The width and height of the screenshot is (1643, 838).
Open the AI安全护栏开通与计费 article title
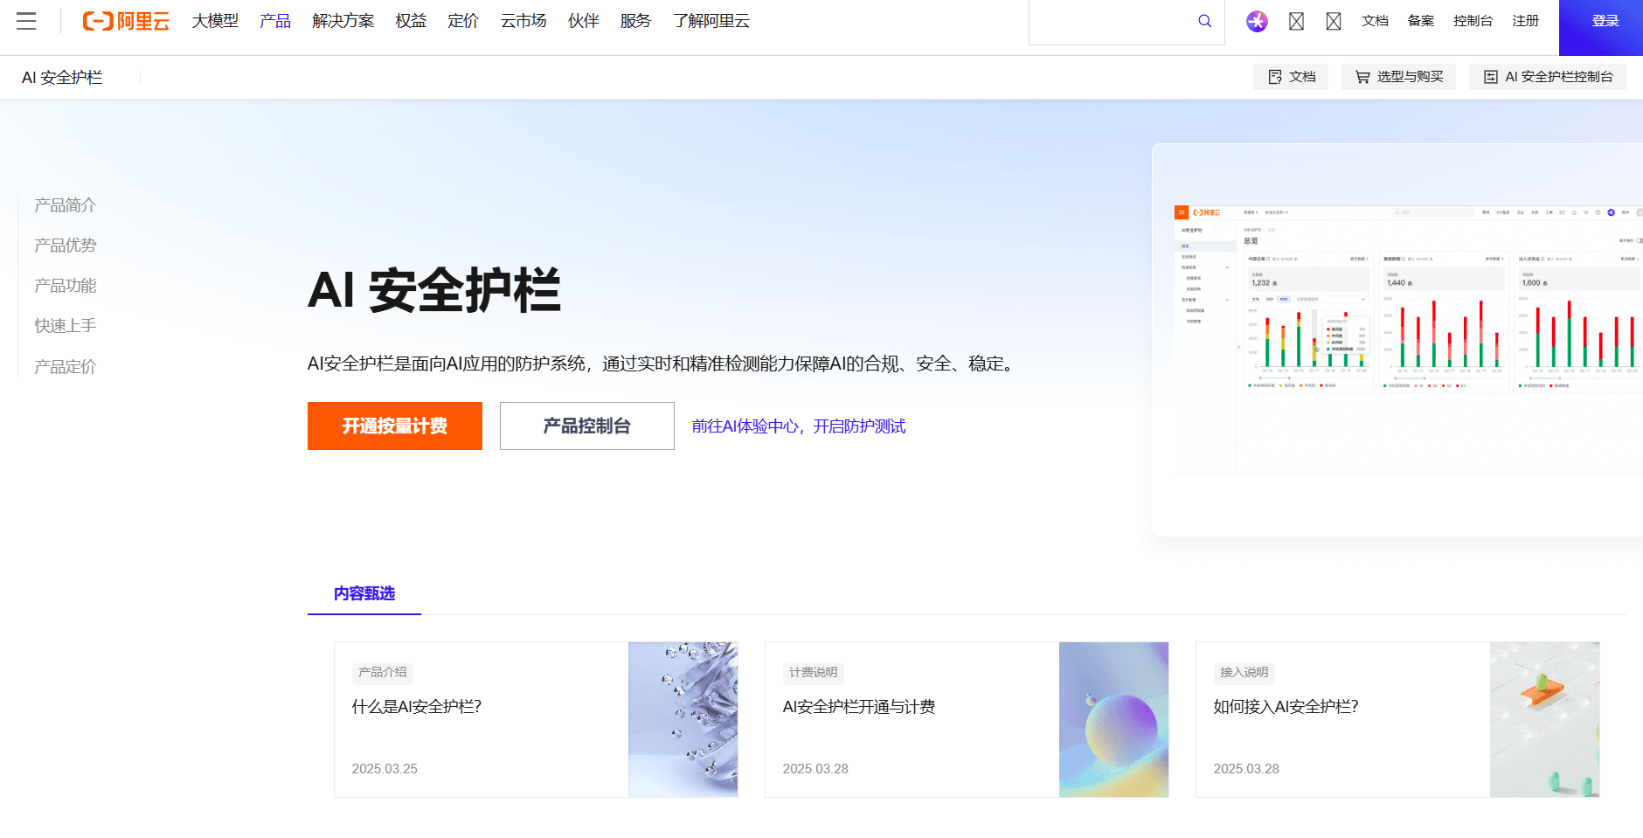[859, 707]
